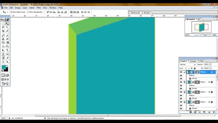The image size is (218, 123).
Task: Click the black background color swatch
Action: (x=6, y=70)
